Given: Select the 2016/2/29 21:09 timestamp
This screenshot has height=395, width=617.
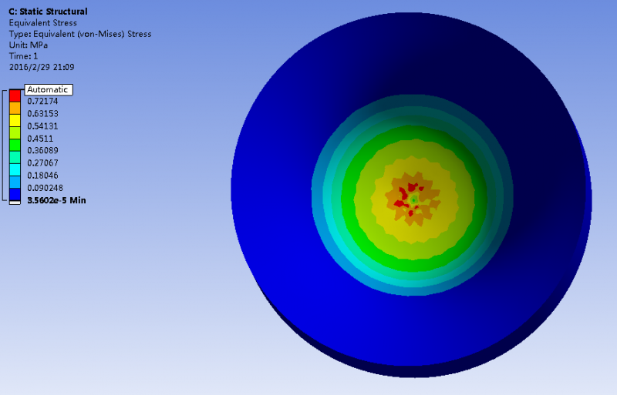Looking at the screenshot, I should (42, 67).
